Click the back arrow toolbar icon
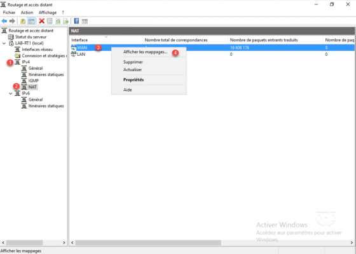Image resolution: width=356 pixels, height=254 pixels. coord(4,21)
